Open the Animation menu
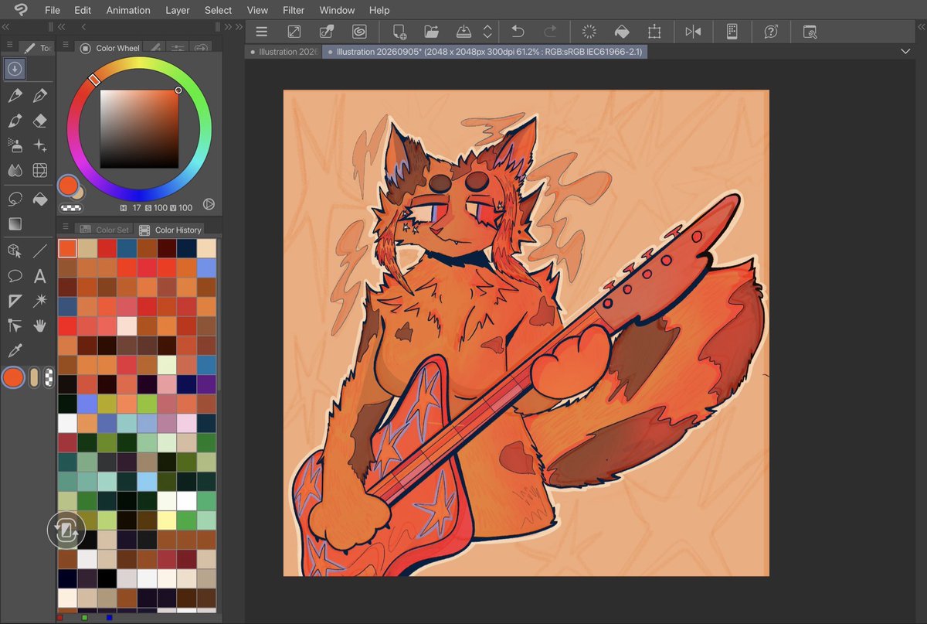This screenshot has width=927, height=624. coord(128,10)
